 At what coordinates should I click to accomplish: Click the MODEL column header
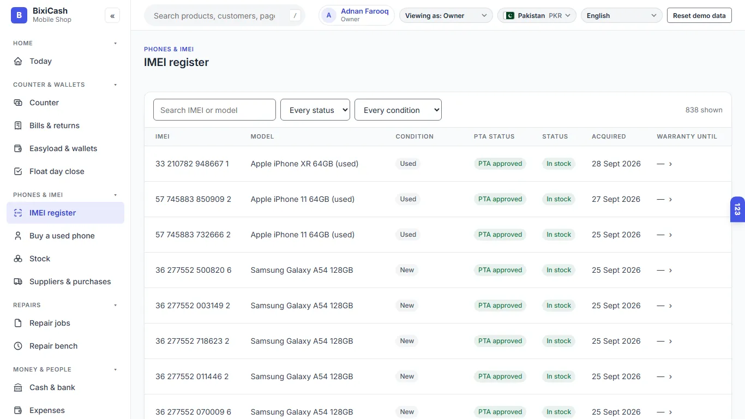262,136
